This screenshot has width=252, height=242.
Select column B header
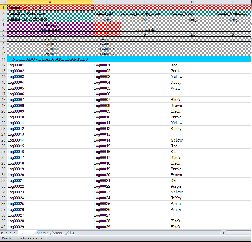coord(107,2)
